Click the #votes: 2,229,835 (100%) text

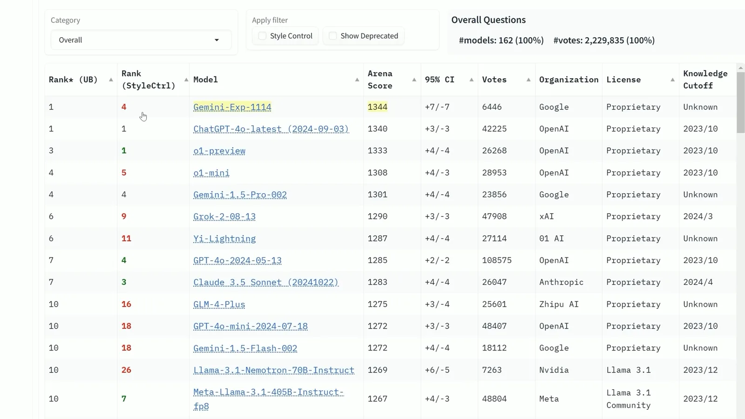604,41
